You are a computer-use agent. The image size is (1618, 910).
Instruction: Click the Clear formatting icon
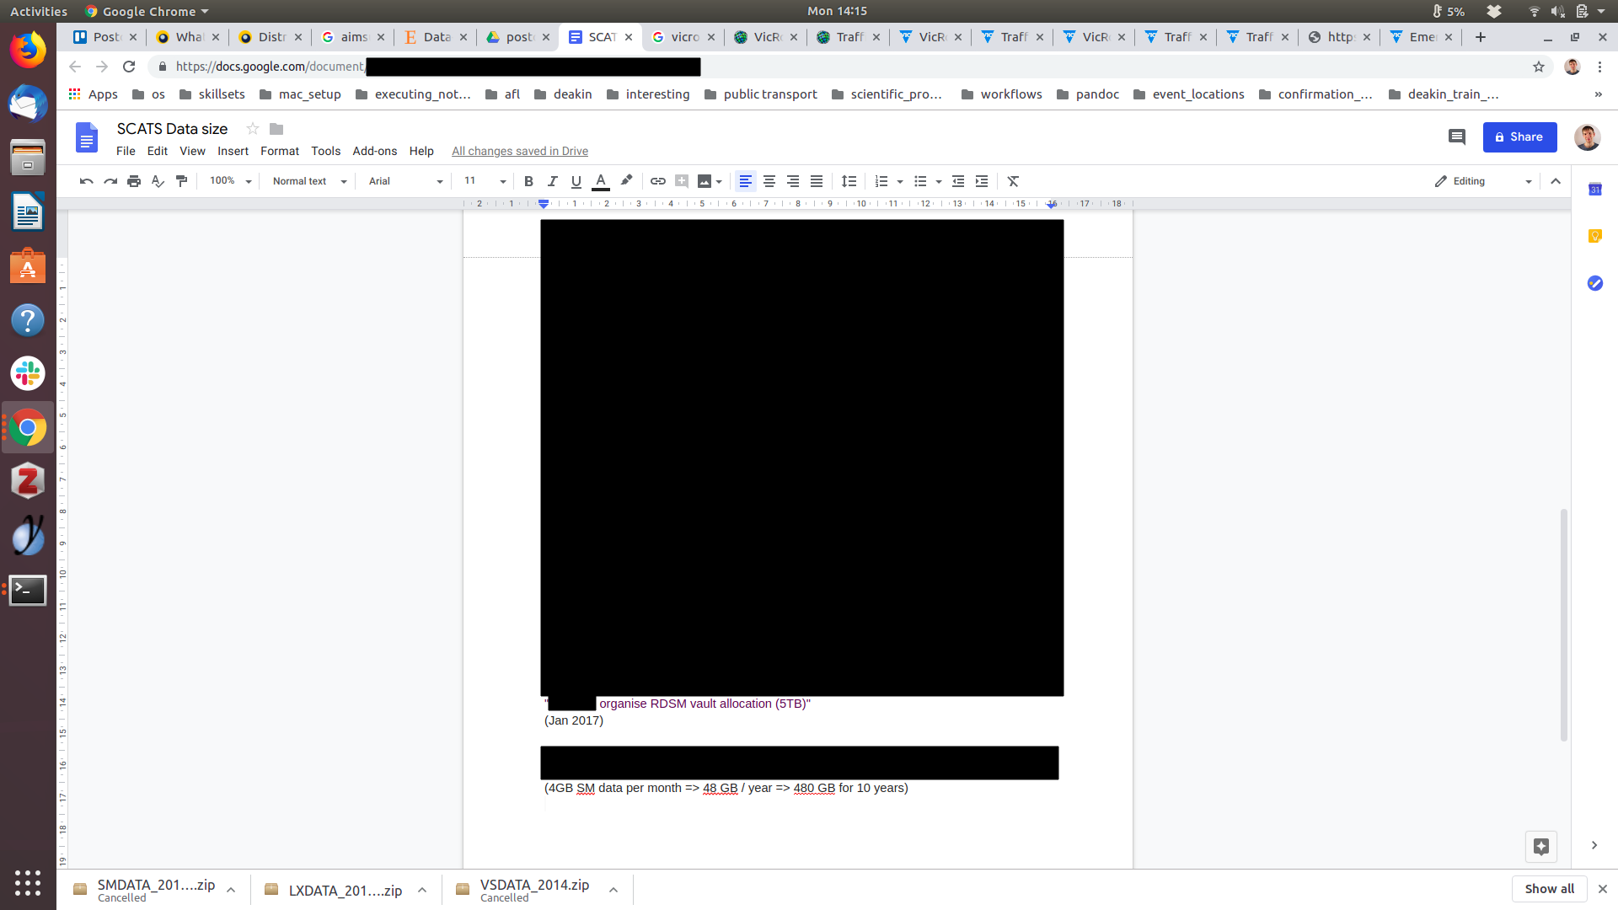click(x=1013, y=181)
